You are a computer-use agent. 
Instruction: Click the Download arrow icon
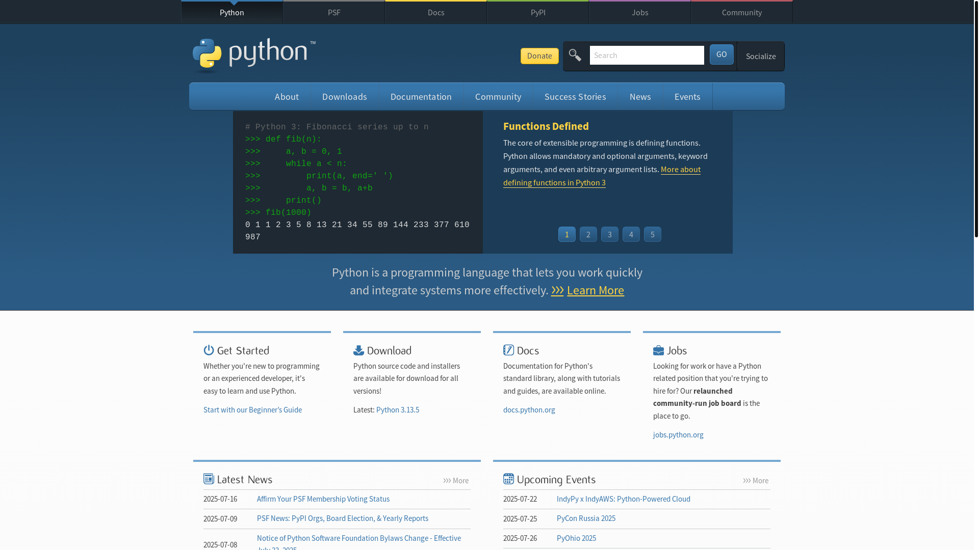pyautogui.click(x=358, y=350)
